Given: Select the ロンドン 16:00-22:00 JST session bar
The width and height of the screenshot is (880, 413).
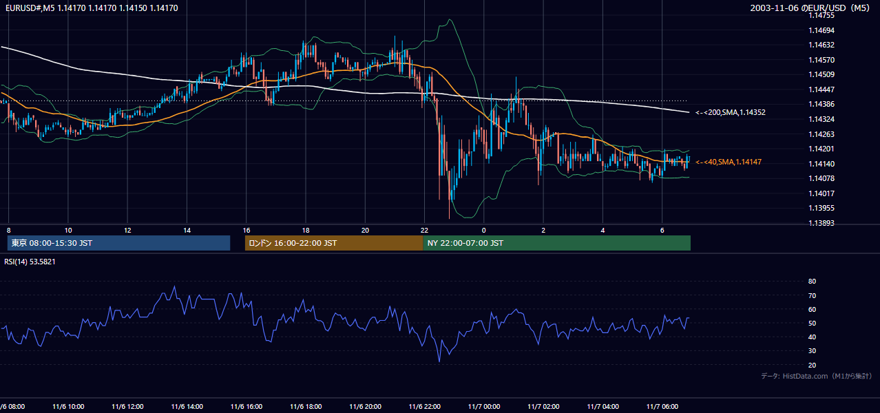Looking at the screenshot, I should pos(334,243).
